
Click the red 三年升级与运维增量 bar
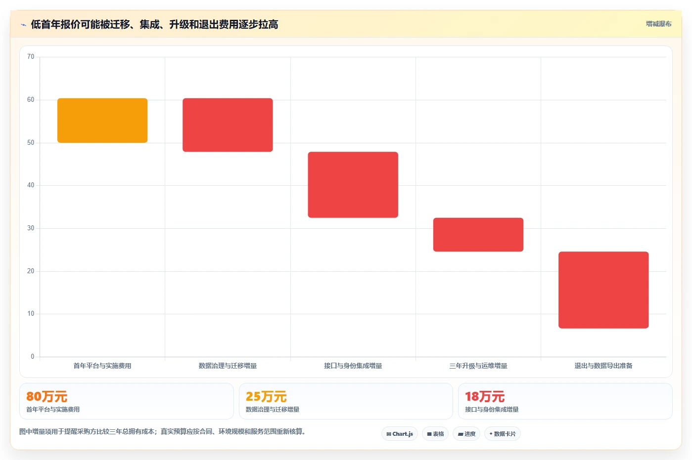[x=478, y=235]
